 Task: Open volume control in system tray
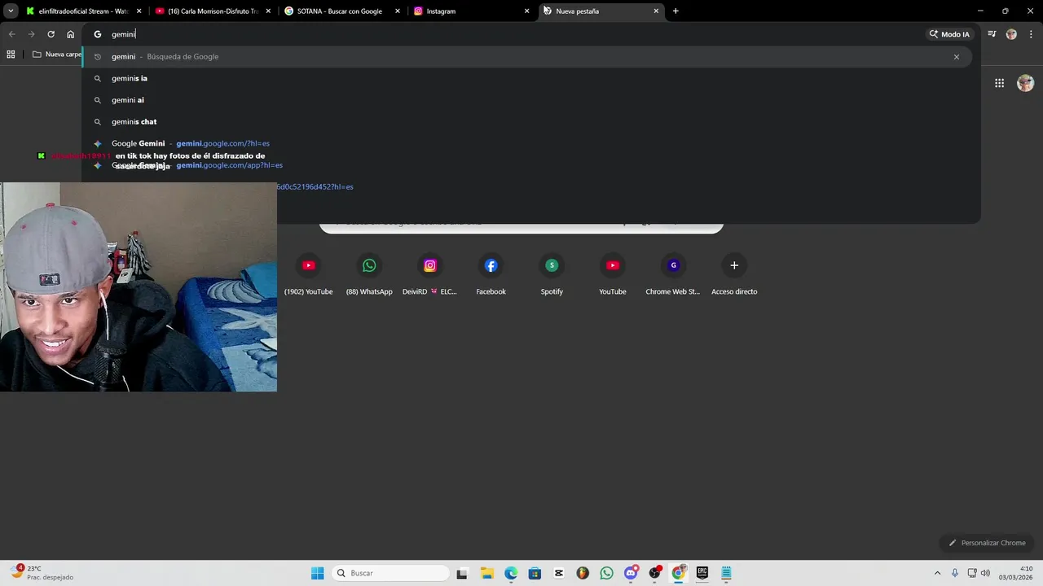click(985, 573)
